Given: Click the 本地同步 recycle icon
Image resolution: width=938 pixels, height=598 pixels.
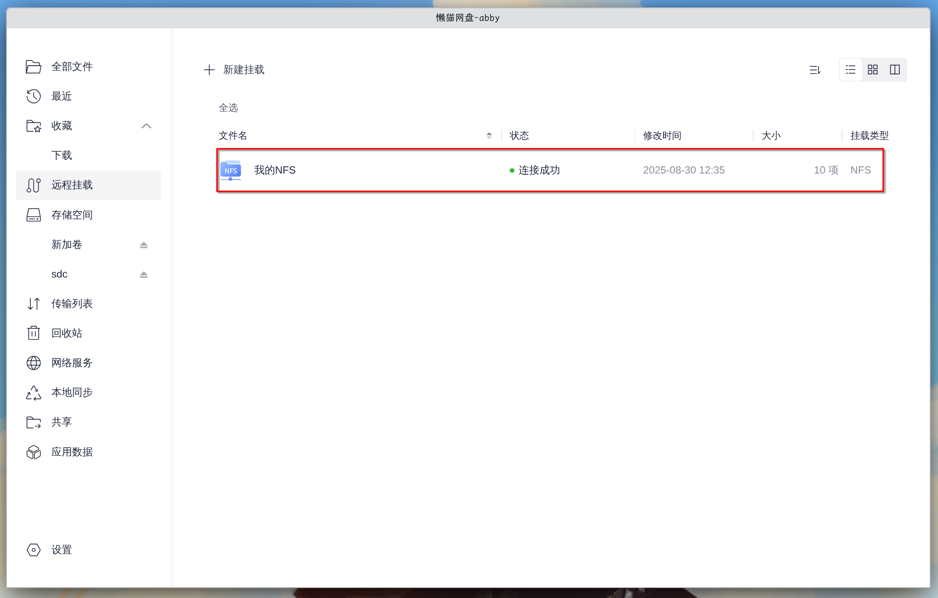Looking at the screenshot, I should click(33, 393).
